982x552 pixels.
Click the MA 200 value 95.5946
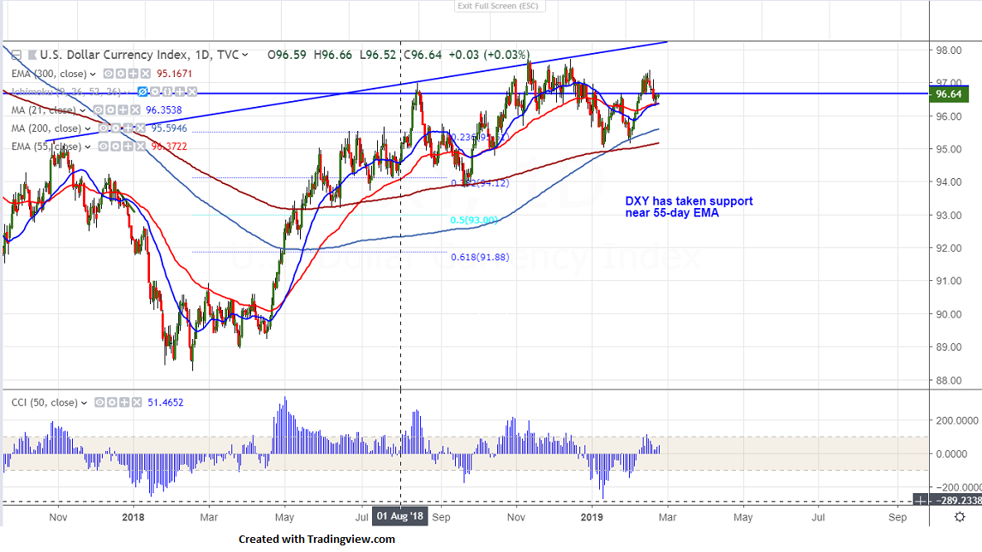(168, 128)
